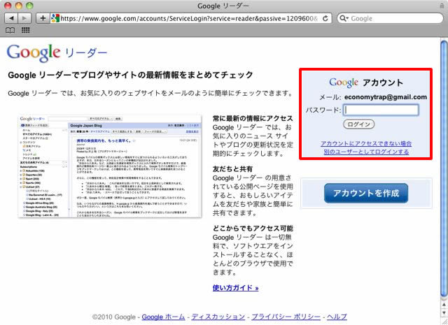This screenshot has height=325, width=448.
Task: Open the 使い方ガイド link
Action: click(x=235, y=288)
